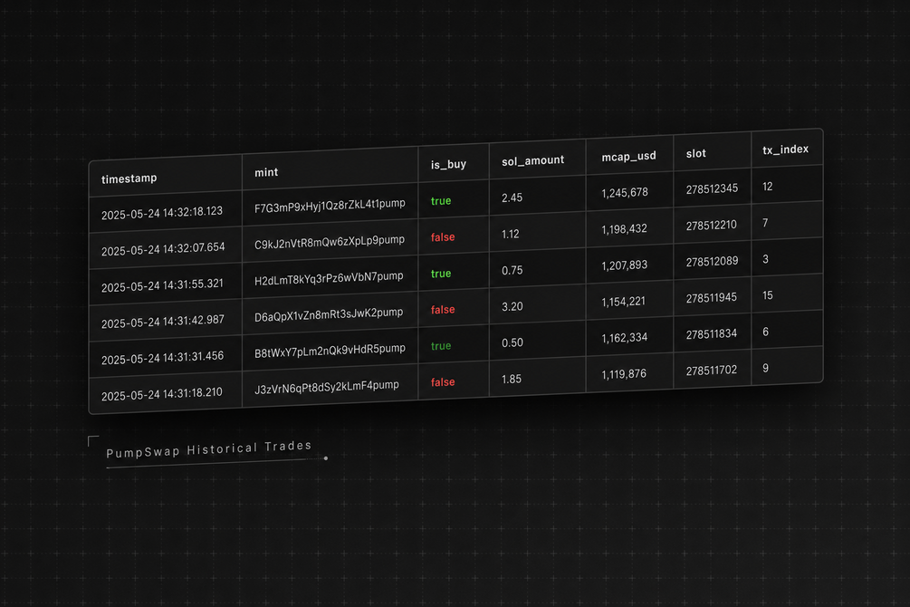Click mint H2dLmT8kYq3rPz6wVbN7pump
Image resolution: width=910 pixels, height=607 pixels.
(x=329, y=278)
